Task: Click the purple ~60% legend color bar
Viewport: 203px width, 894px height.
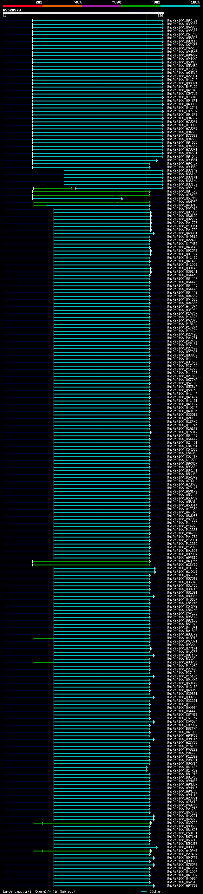Action: click(101, 6)
